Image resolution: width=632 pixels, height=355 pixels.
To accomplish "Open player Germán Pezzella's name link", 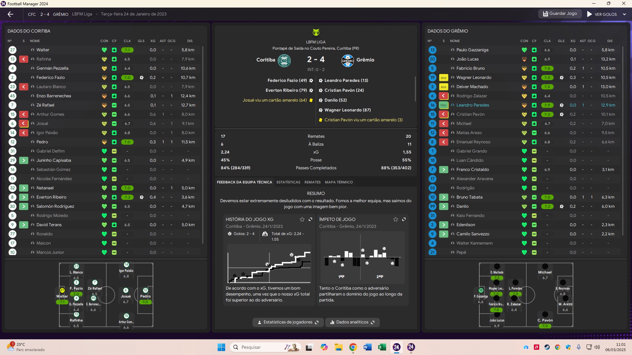I will coord(52,68).
